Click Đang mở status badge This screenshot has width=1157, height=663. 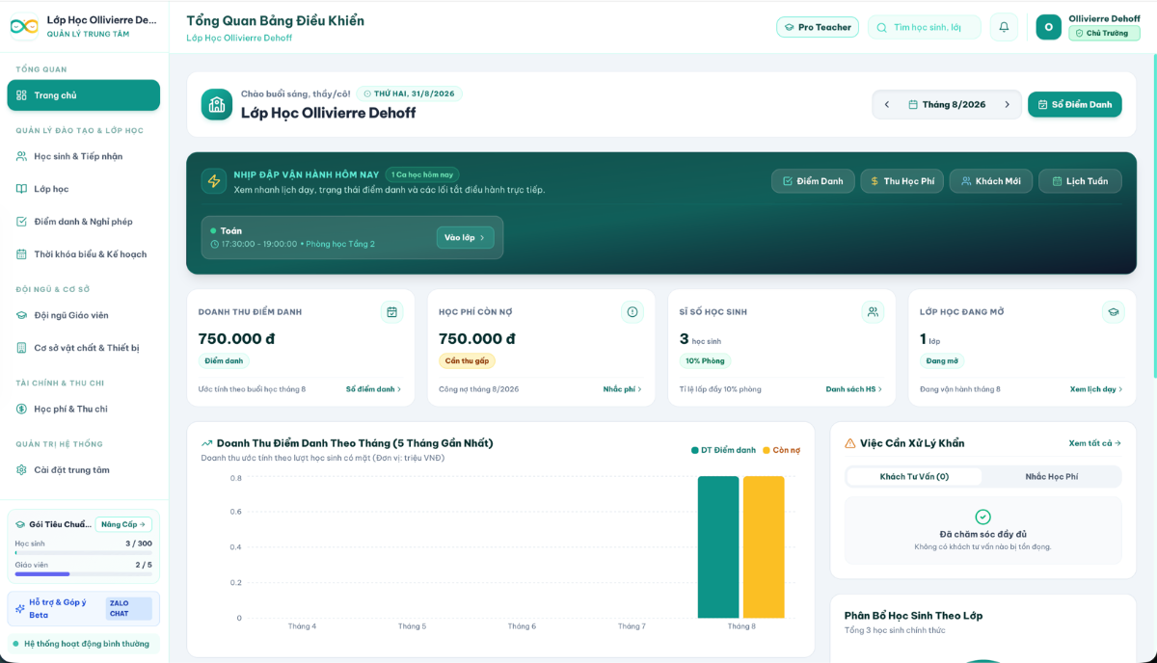(x=942, y=361)
